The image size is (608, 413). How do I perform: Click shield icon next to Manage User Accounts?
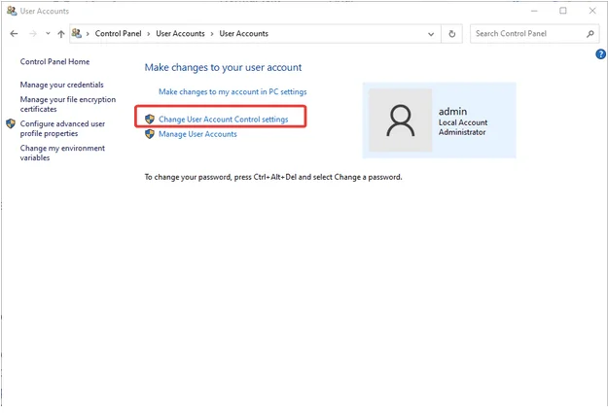point(150,134)
